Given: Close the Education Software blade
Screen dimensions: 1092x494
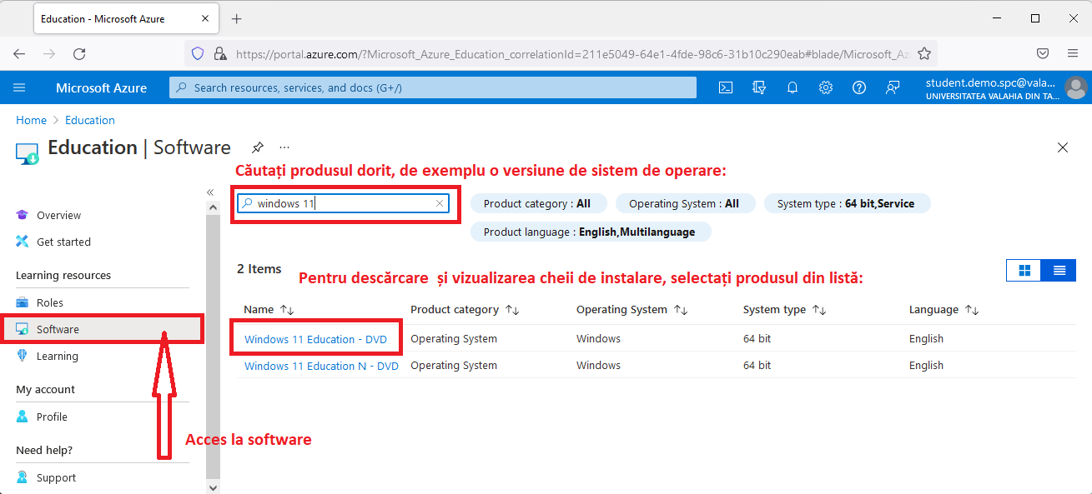Looking at the screenshot, I should pos(1063,147).
